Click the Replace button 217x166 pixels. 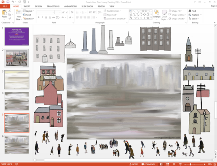(x=194, y=15)
